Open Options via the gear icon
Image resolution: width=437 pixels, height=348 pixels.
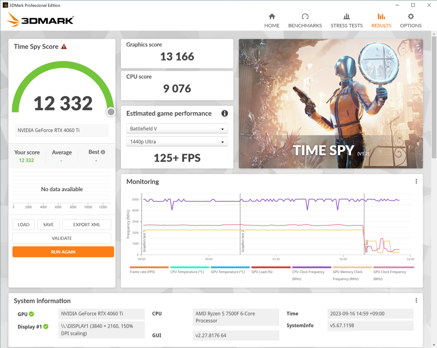(410, 17)
